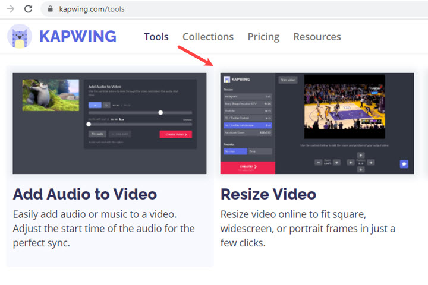Click 'Easily add audio or music' description
Viewport: 428px width, 285px height.
103,229
